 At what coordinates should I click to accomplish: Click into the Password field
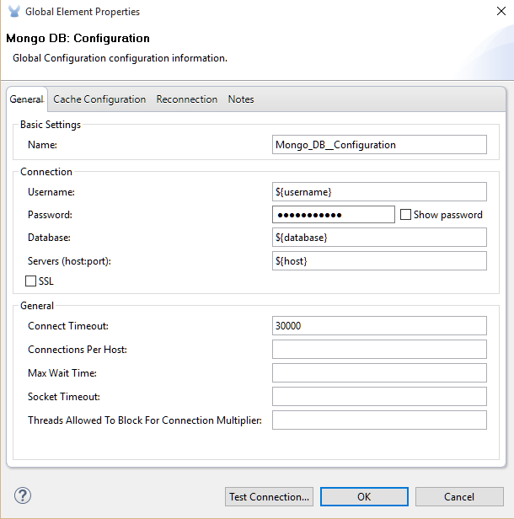coord(334,215)
